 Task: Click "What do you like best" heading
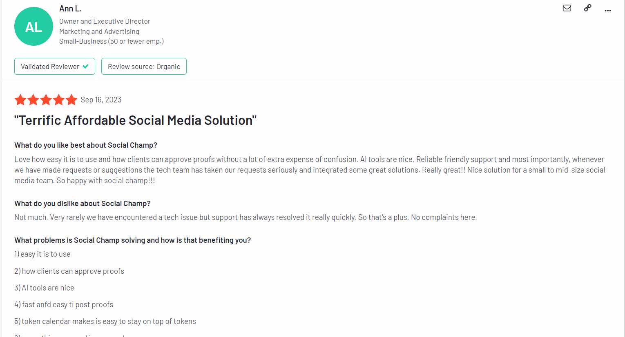tap(86, 145)
